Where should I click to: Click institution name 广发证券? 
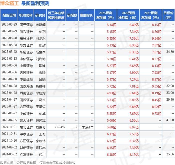[x=26, y=154]
